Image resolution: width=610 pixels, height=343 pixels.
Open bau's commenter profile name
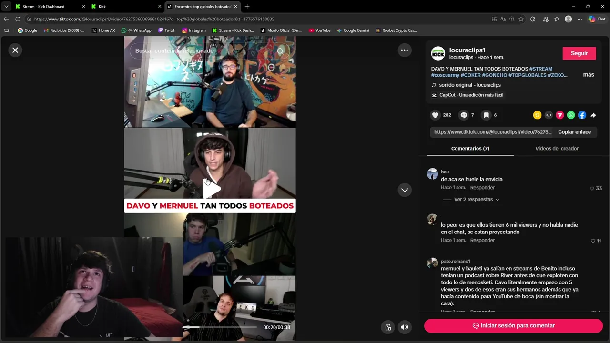[445, 171]
